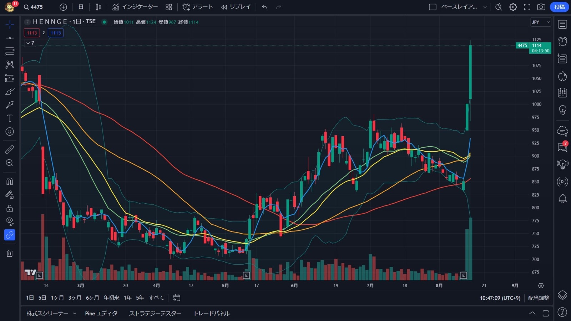This screenshot has height=321, width=571.
Task: Activate the zoom in tool
Action: pos(10,163)
